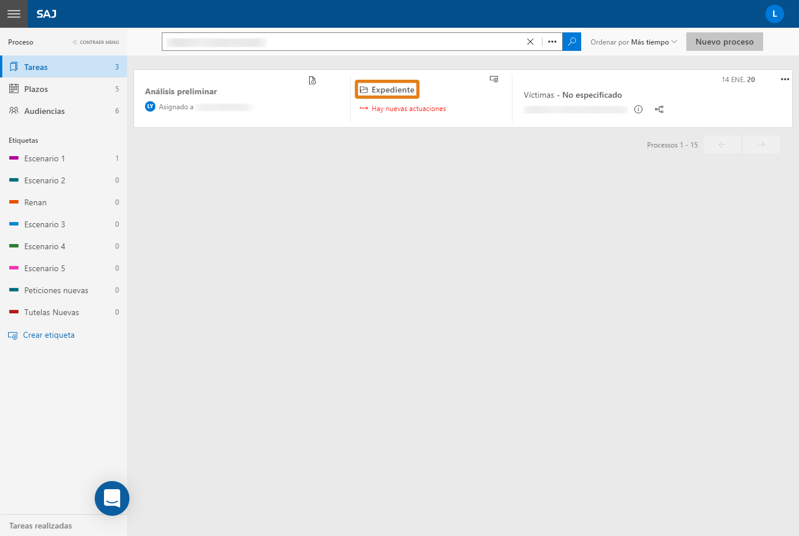This screenshot has width=799, height=536.
Task: Open process card more options ellipsis
Action: click(x=785, y=79)
